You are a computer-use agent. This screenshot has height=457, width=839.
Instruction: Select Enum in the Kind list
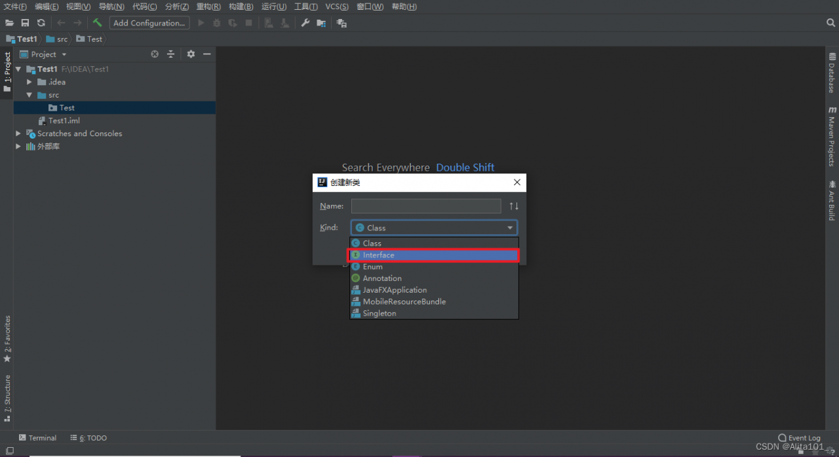(434, 267)
